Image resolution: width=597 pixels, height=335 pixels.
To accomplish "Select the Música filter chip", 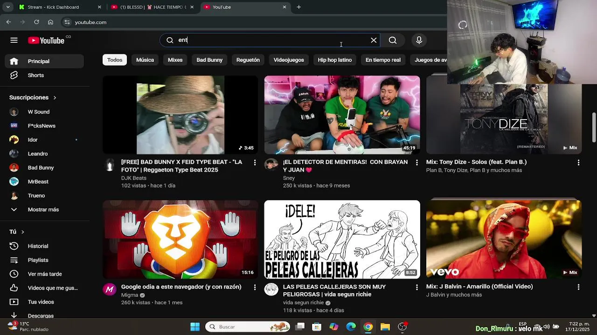I will [145, 60].
